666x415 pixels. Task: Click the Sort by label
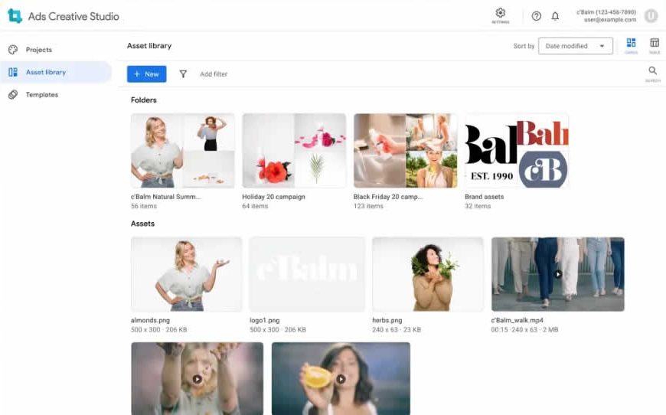click(x=524, y=46)
